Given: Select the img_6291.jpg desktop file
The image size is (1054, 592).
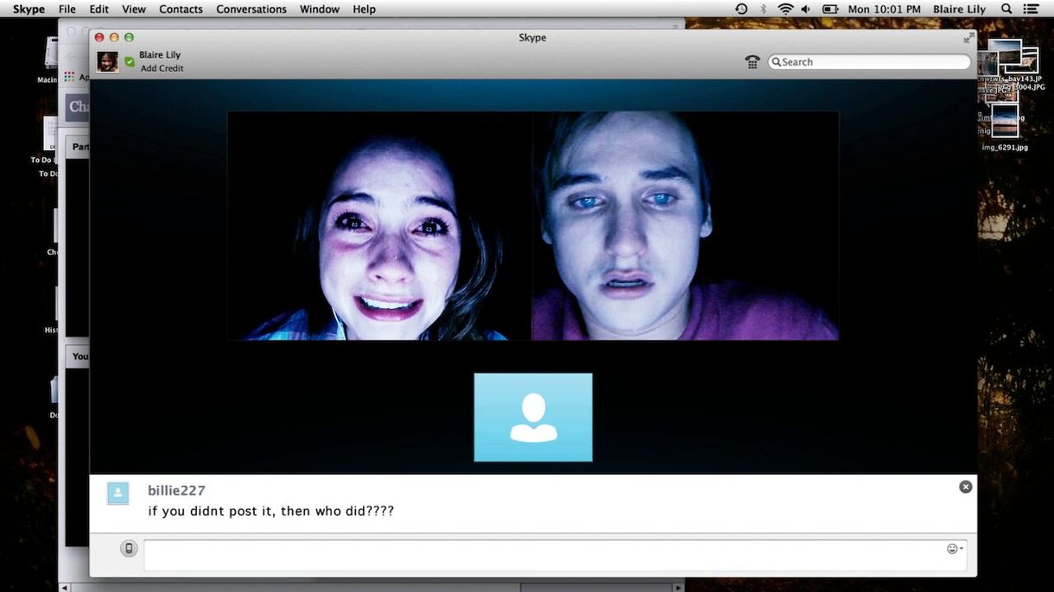Looking at the screenshot, I should point(1005,128).
